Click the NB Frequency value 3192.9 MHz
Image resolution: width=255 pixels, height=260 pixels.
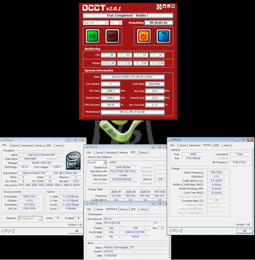point(239,162)
